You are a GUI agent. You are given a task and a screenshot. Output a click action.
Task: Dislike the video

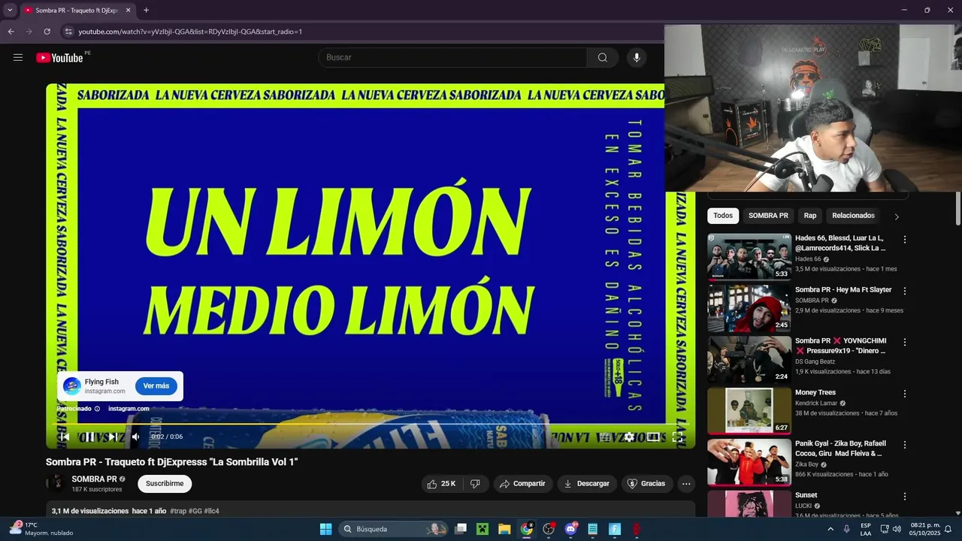click(475, 484)
